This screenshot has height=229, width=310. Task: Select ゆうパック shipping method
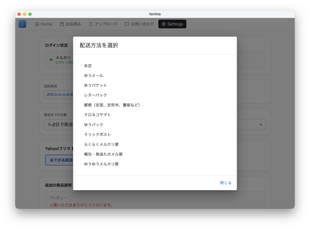click(94, 125)
